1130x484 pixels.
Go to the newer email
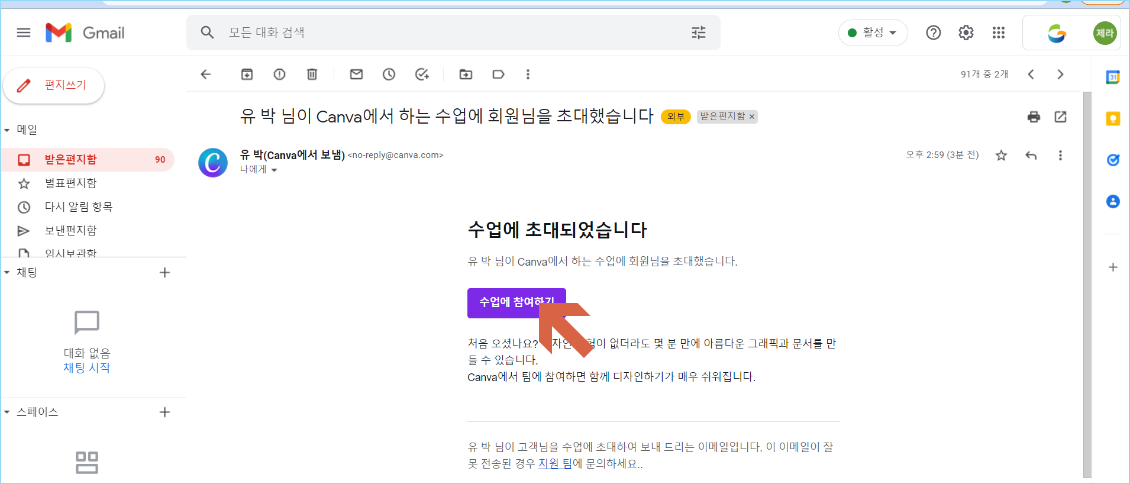[1031, 74]
